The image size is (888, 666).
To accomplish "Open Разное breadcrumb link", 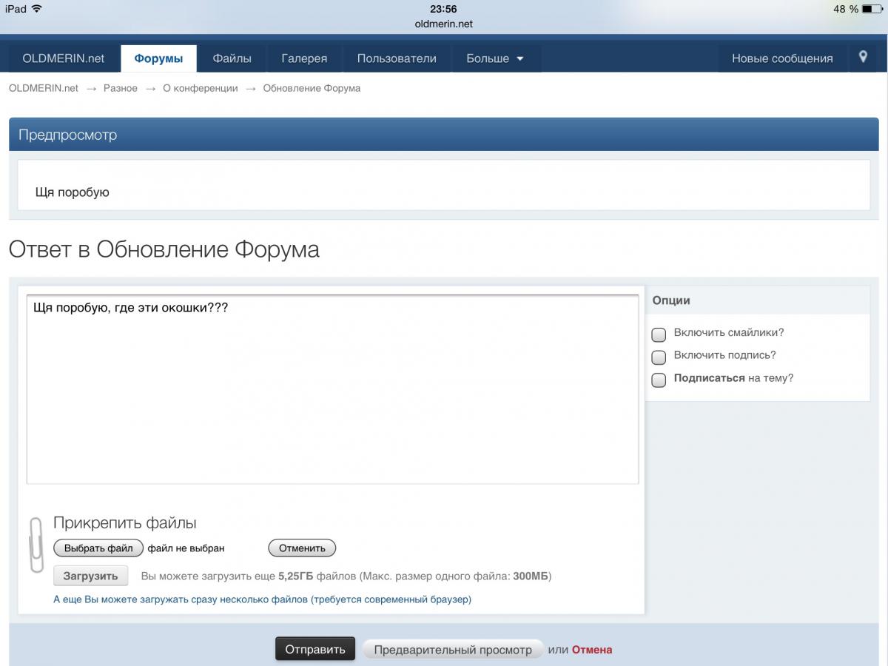I will point(121,88).
